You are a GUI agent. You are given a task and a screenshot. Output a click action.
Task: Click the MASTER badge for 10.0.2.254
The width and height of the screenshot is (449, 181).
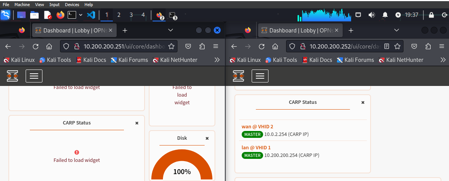pyautogui.click(x=252, y=134)
